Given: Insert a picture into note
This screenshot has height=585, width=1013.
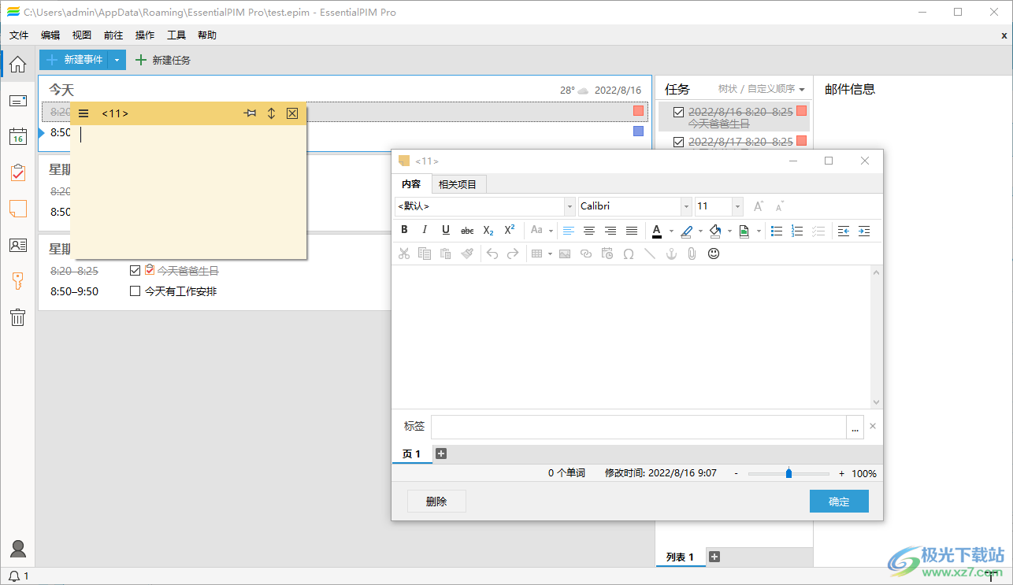Looking at the screenshot, I should [565, 254].
